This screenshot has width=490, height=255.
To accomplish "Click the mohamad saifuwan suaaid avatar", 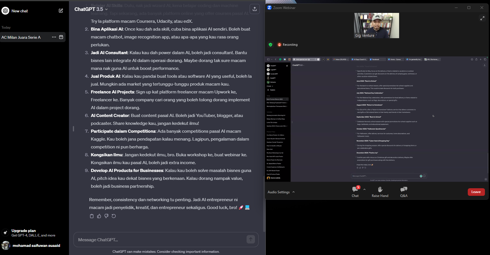I will (x=6, y=245).
